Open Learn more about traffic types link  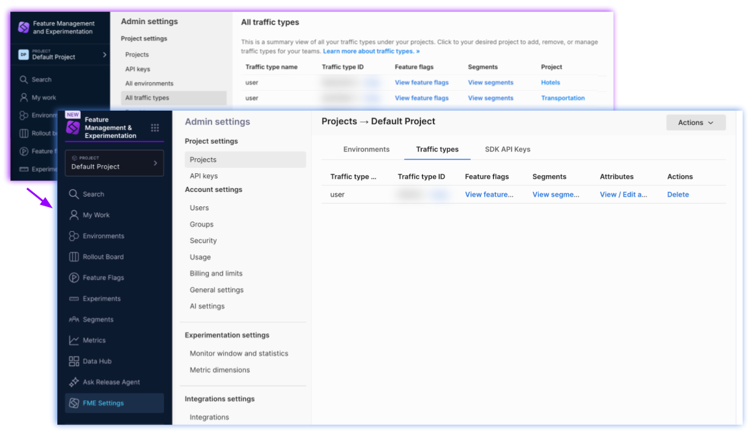pyautogui.click(x=371, y=51)
